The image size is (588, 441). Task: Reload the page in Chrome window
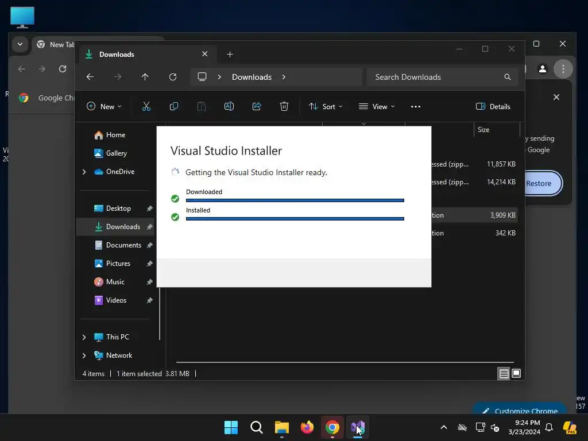[x=63, y=69]
